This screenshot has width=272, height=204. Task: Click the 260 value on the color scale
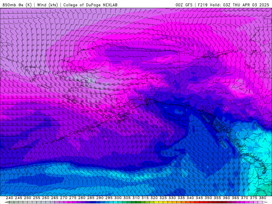(x=46, y=198)
